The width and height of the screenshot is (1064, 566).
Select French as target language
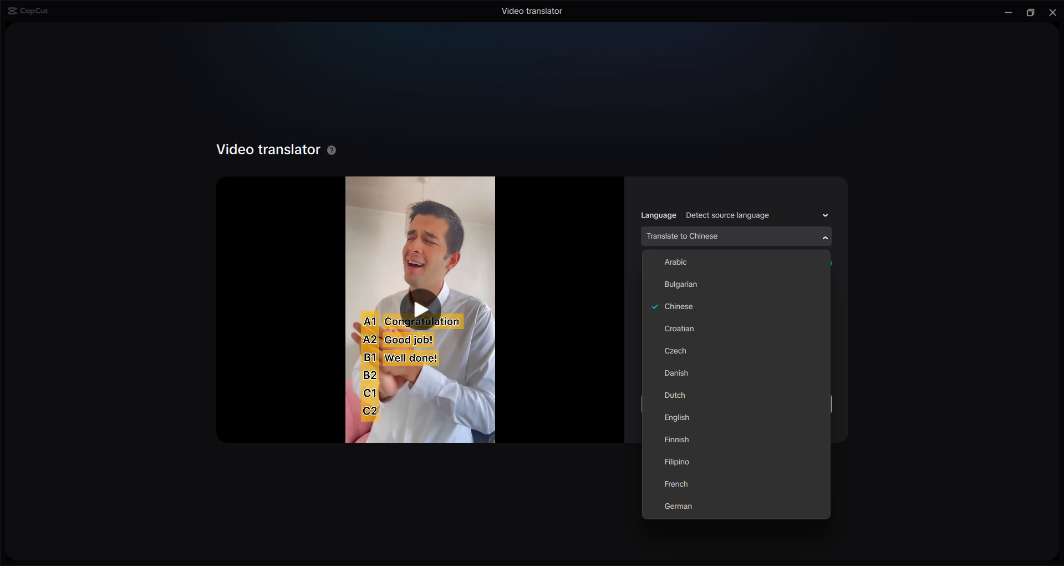pyautogui.click(x=676, y=484)
